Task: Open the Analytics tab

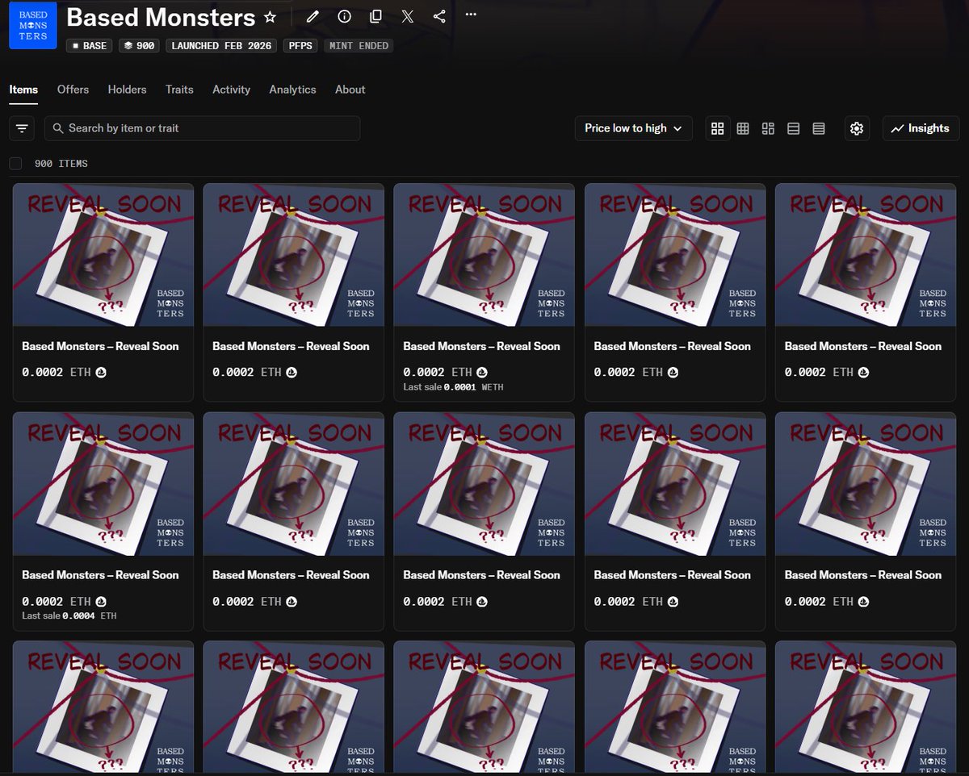Action: 292,90
